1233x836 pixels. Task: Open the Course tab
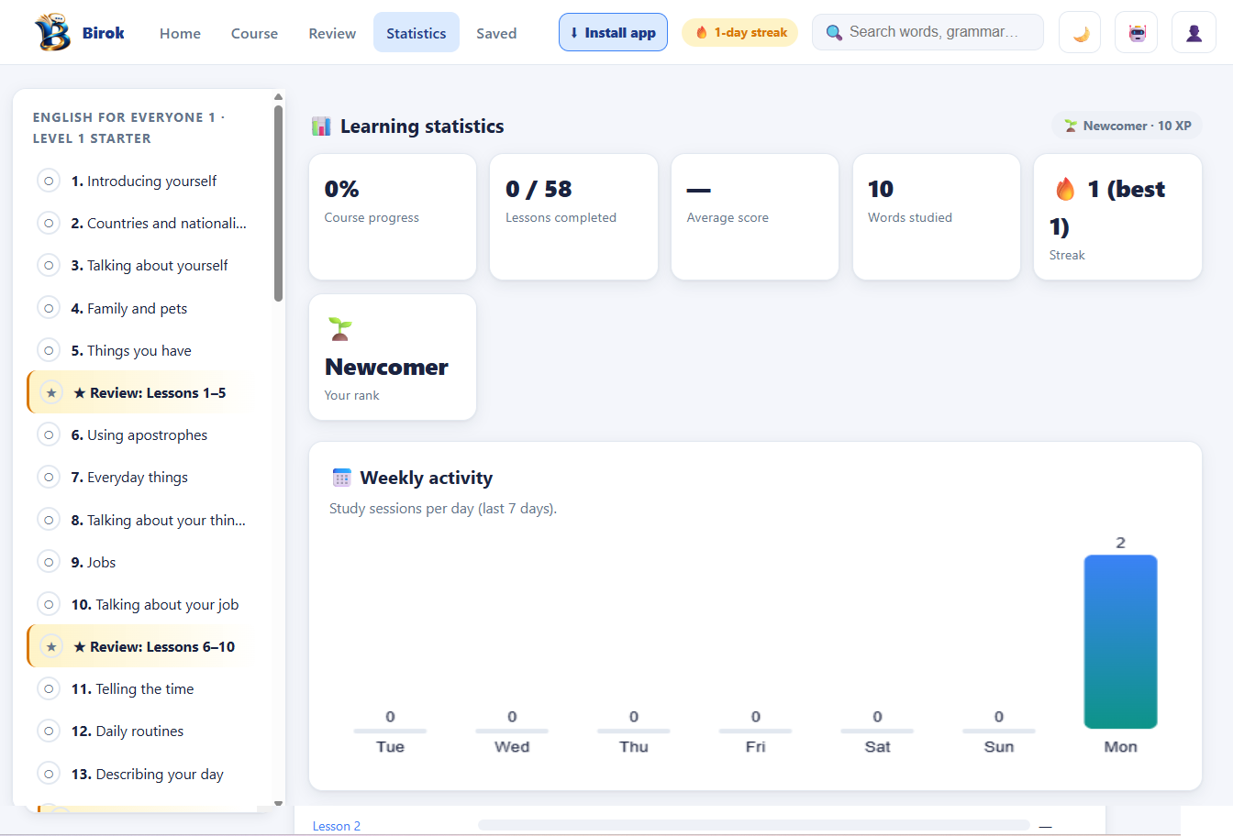tap(254, 33)
